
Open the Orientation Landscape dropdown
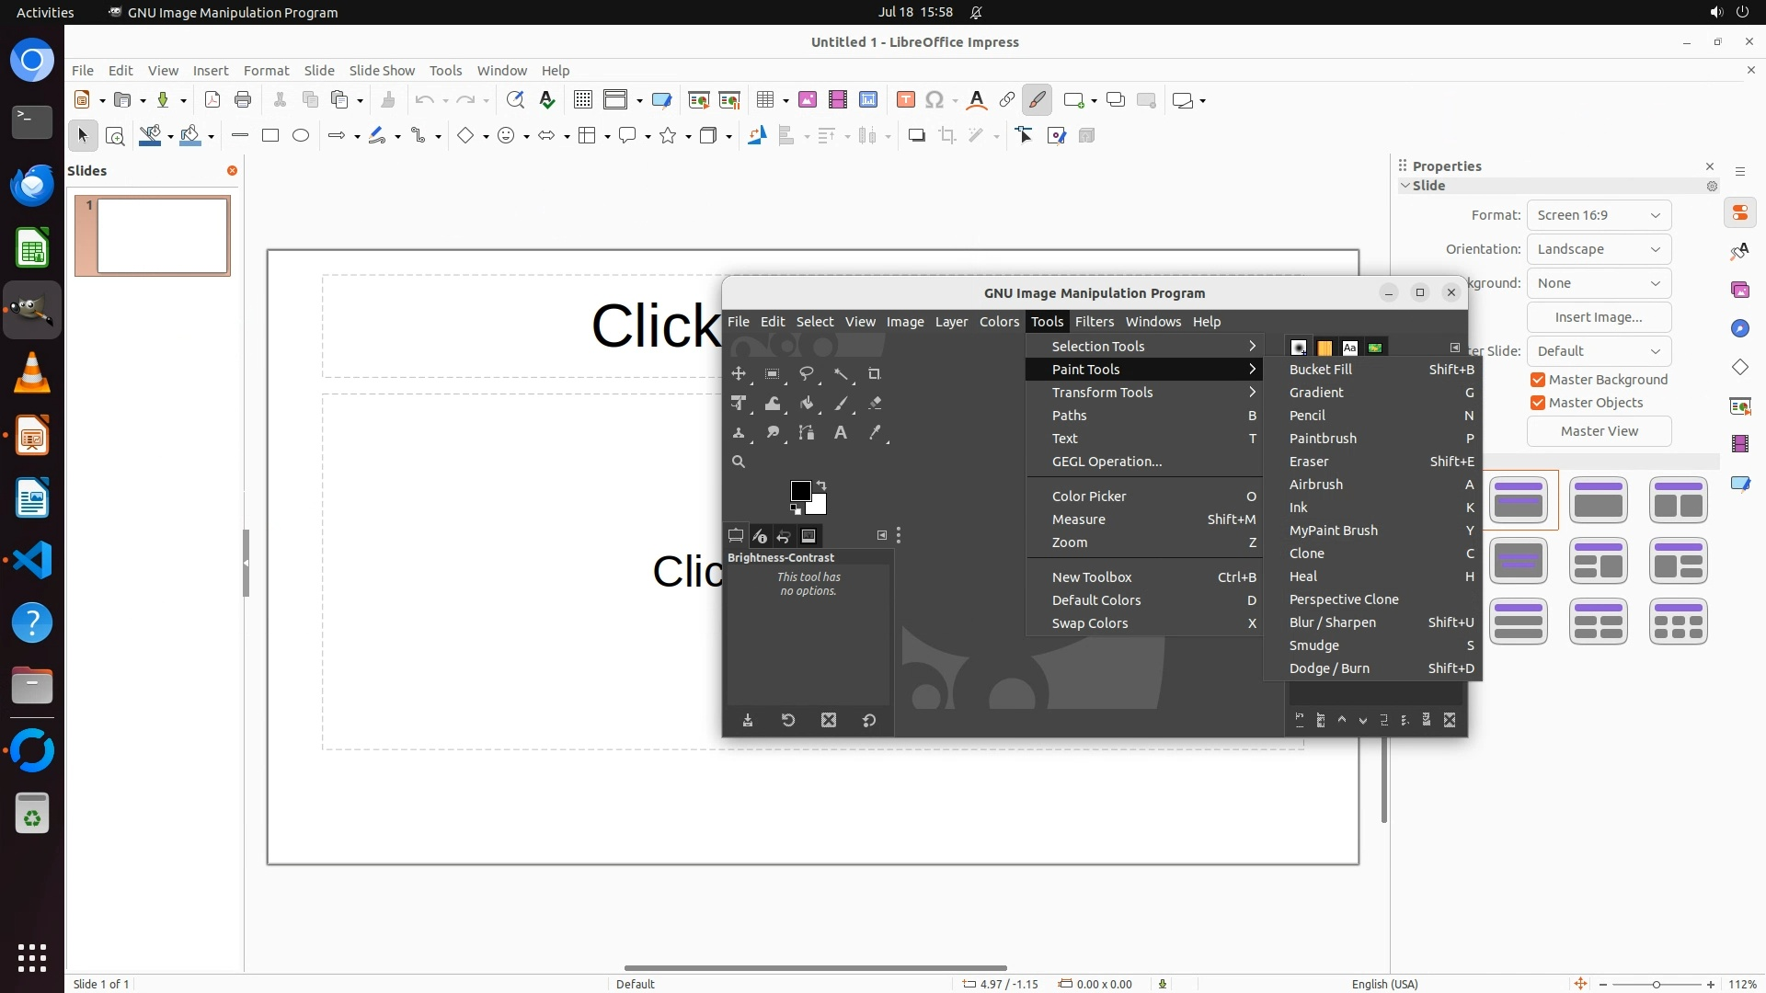pos(1599,249)
